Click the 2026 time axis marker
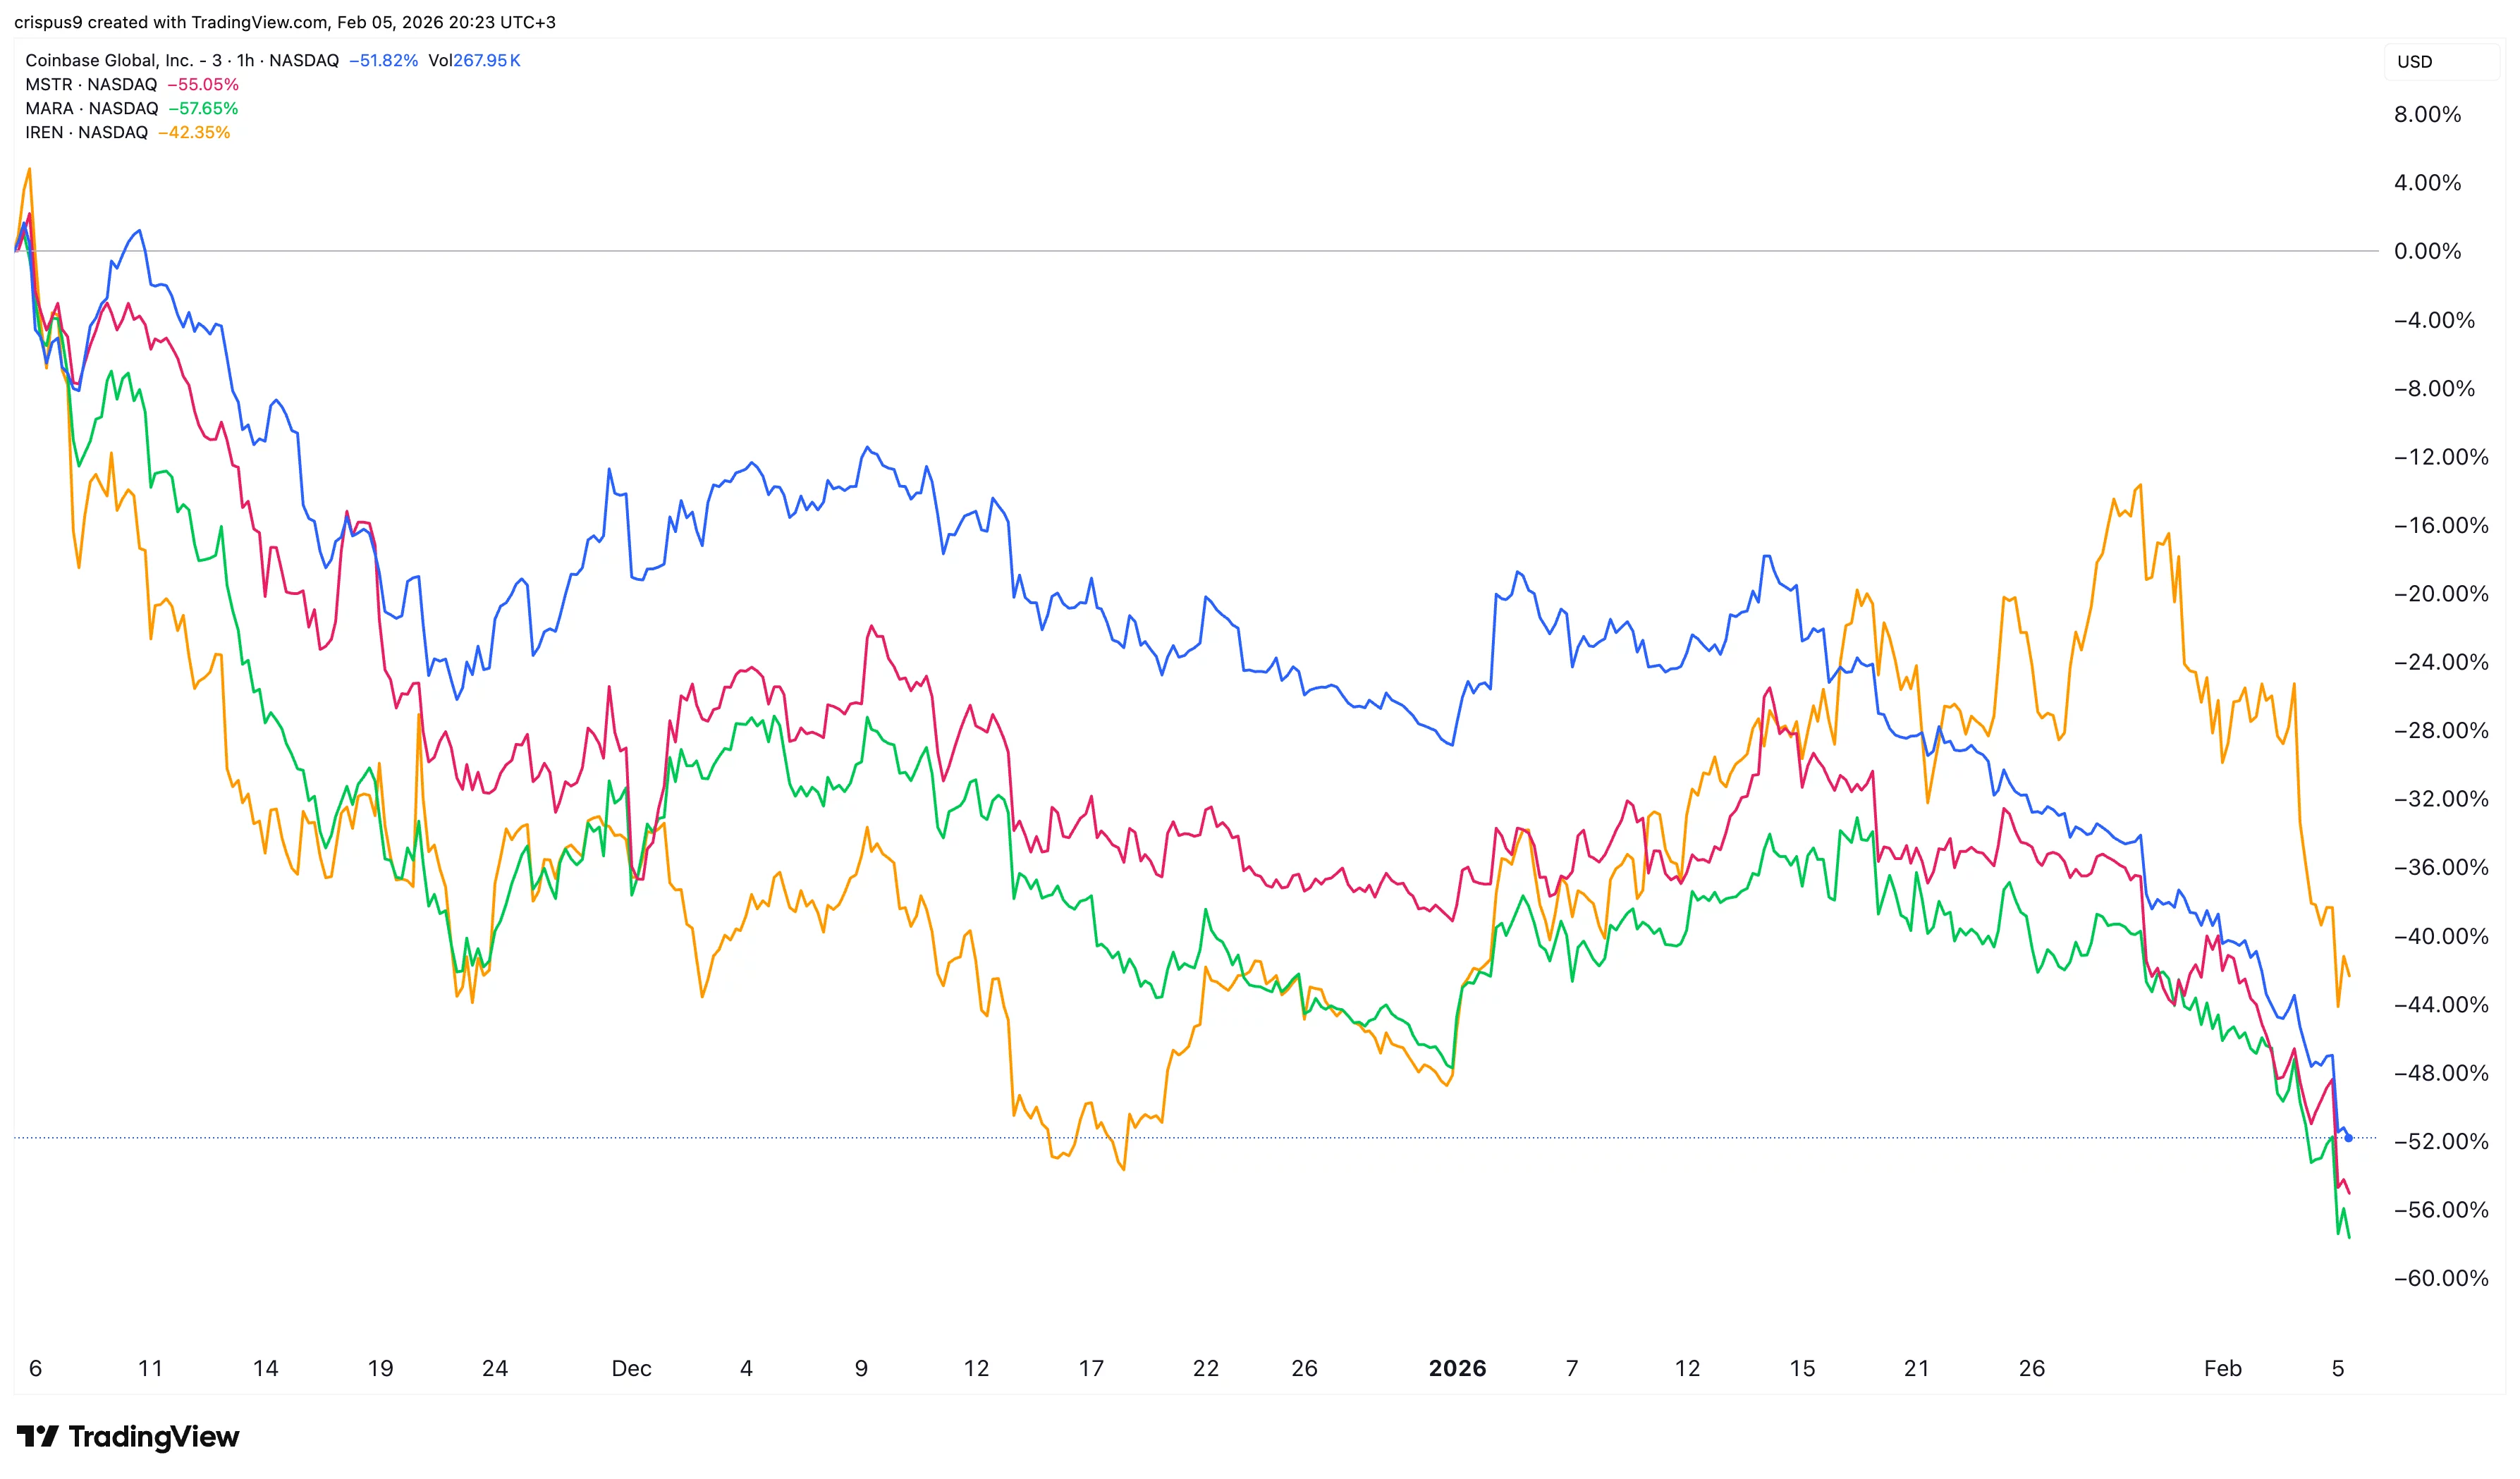The image size is (2520, 1479). point(1457,1369)
